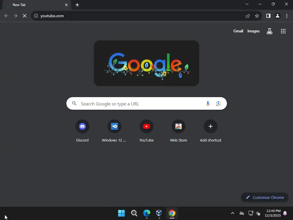Open Google apps grid
293x220 pixels.
283,31
